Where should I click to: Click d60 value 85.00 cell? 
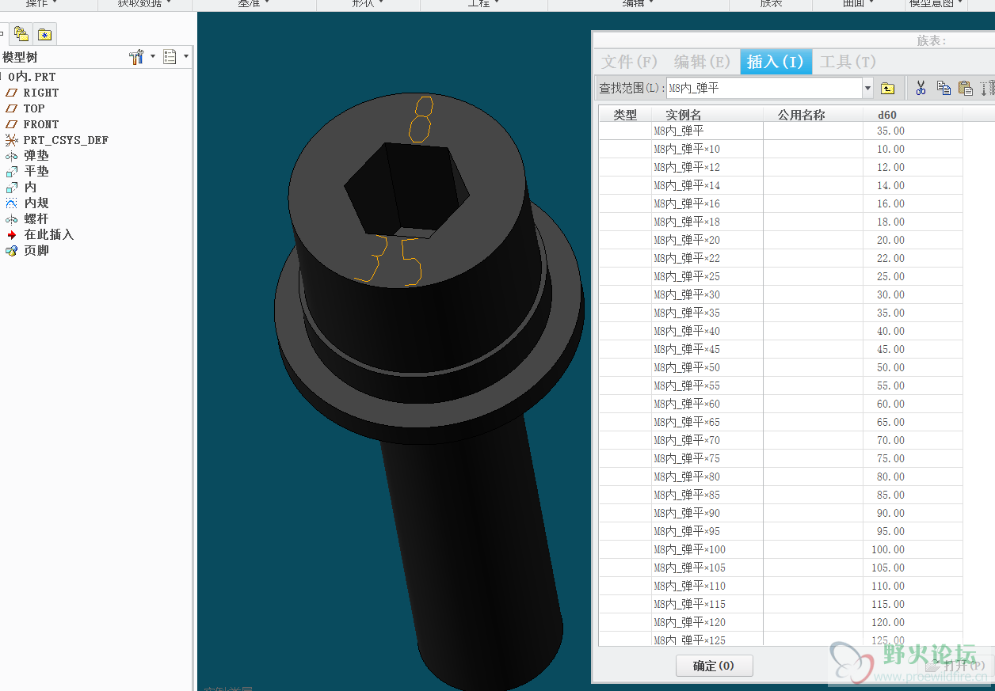913,495
